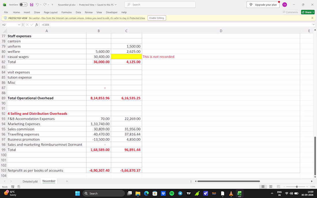The height and width of the screenshot is (198, 317).
Task: Select the yellow highlighted casual wages cell
Action: tap(126, 57)
